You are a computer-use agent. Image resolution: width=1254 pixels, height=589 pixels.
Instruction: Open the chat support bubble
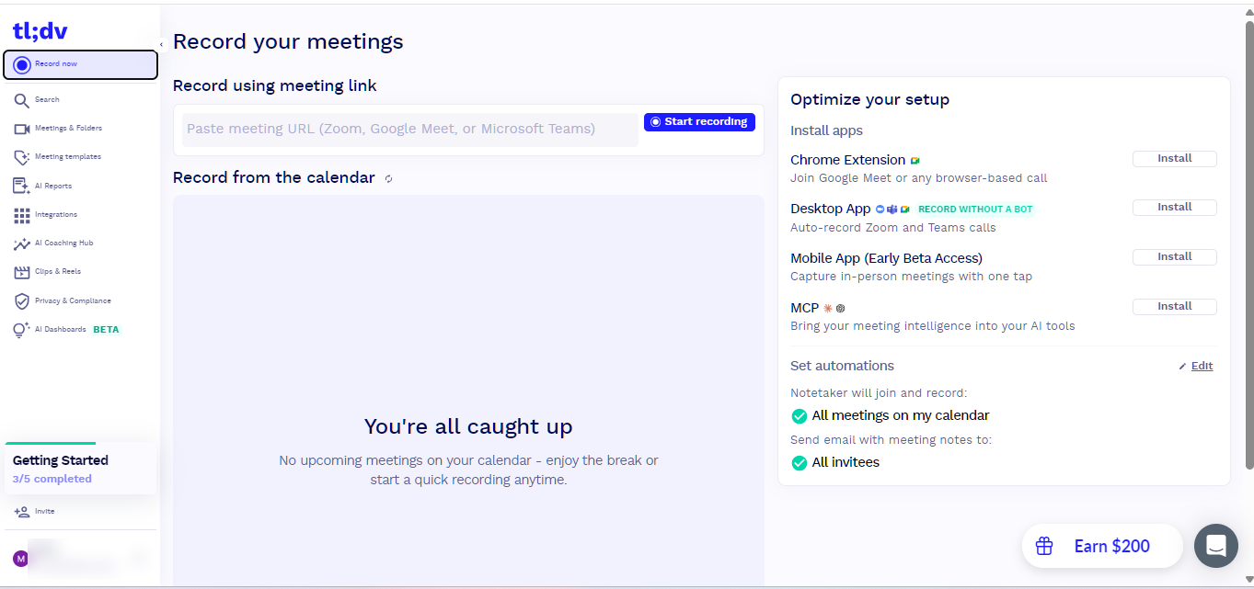click(1216, 546)
